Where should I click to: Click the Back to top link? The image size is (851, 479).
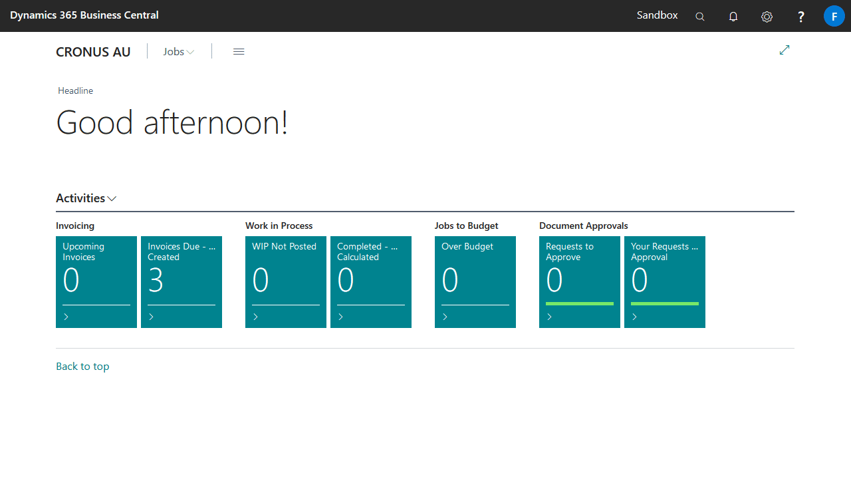click(82, 367)
